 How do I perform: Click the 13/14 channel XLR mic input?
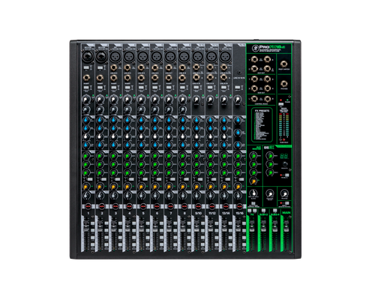225,56
